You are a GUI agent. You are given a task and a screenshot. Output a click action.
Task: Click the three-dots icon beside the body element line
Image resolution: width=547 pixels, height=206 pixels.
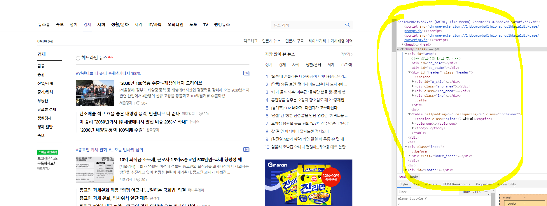(x=399, y=49)
